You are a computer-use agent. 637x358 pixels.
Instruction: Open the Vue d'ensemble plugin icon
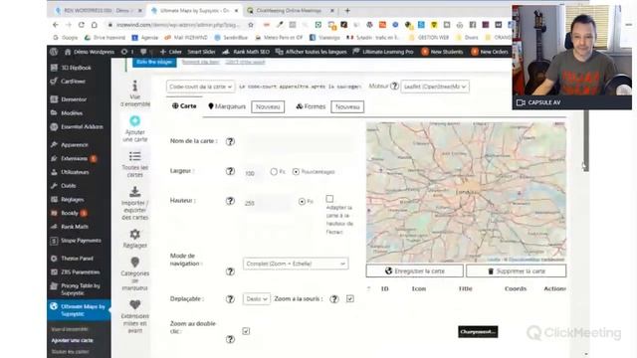[135, 86]
